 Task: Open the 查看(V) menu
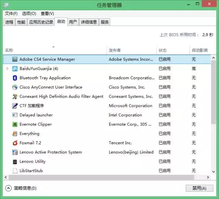click(47, 14)
